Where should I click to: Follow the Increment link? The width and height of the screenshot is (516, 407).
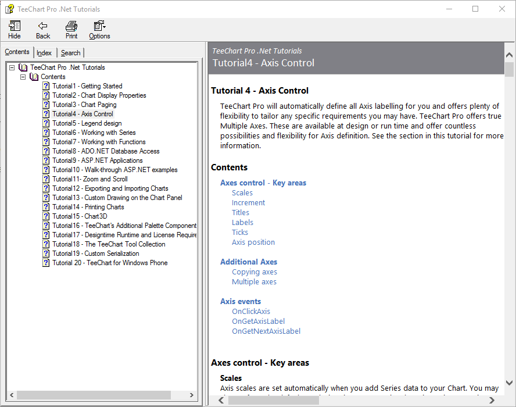pyautogui.click(x=248, y=202)
